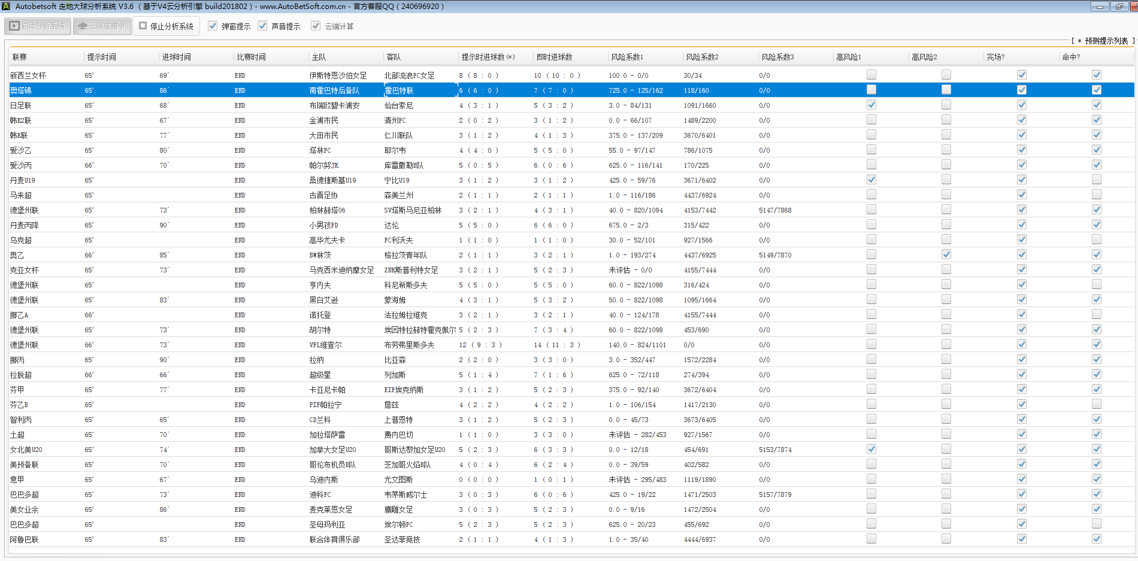Toggle the 云端计算 checkbox
This screenshot has height=561, width=1138.
316,26
